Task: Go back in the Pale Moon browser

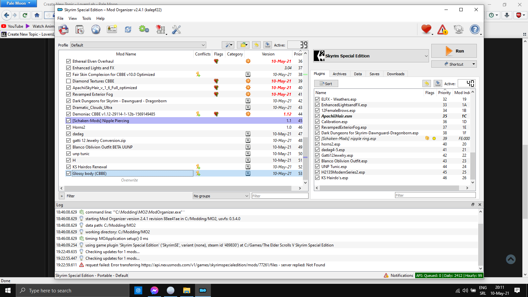Action: click(x=6, y=15)
